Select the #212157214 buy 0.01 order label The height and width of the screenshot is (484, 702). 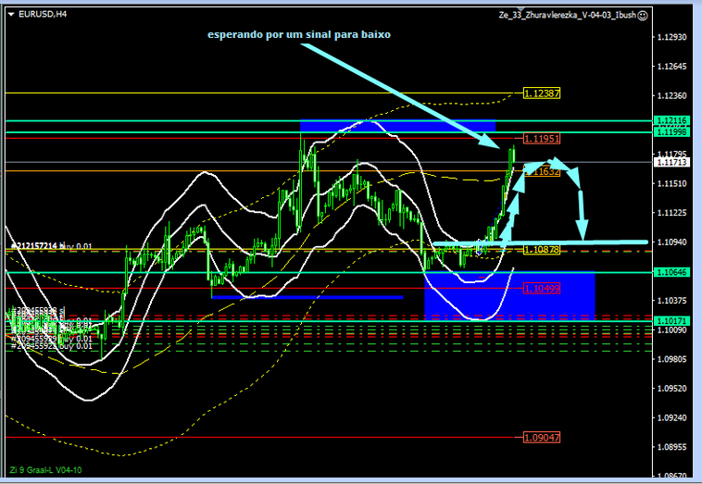click(x=51, y=245)
